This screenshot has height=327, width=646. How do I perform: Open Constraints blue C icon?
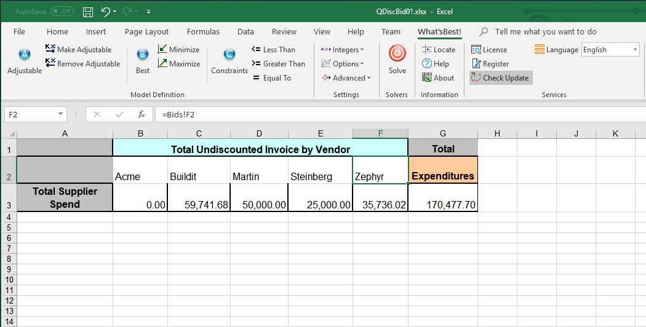click(229, 54)
